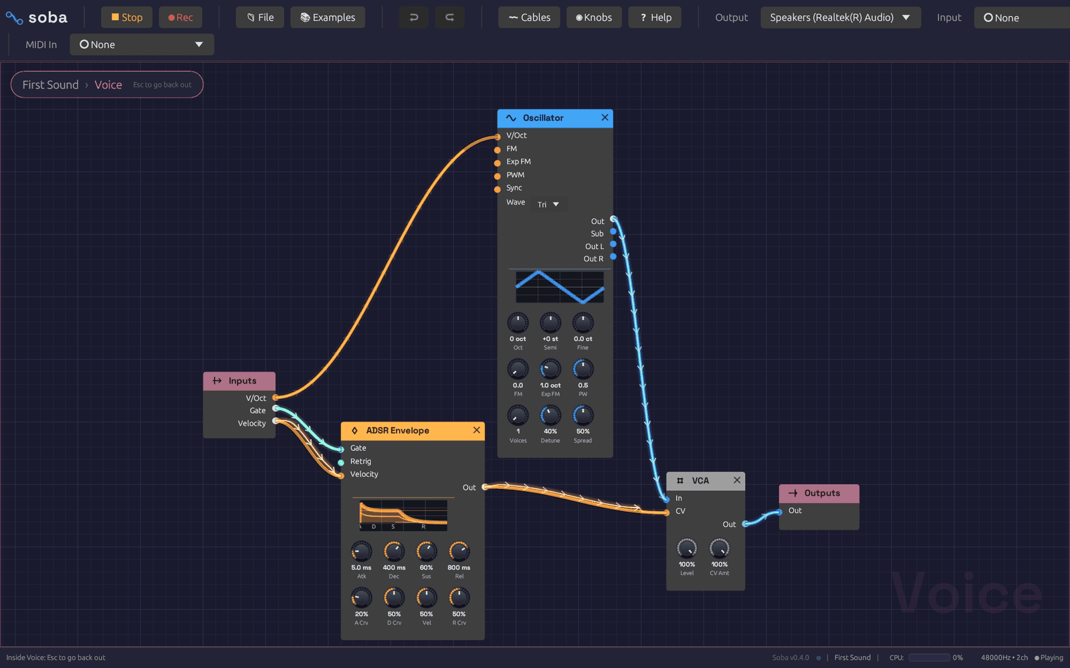Screen dimensions: 1070x668
Task: Click the ADSR Atk knob (5.0 ms)
Action: click(361, 551)
